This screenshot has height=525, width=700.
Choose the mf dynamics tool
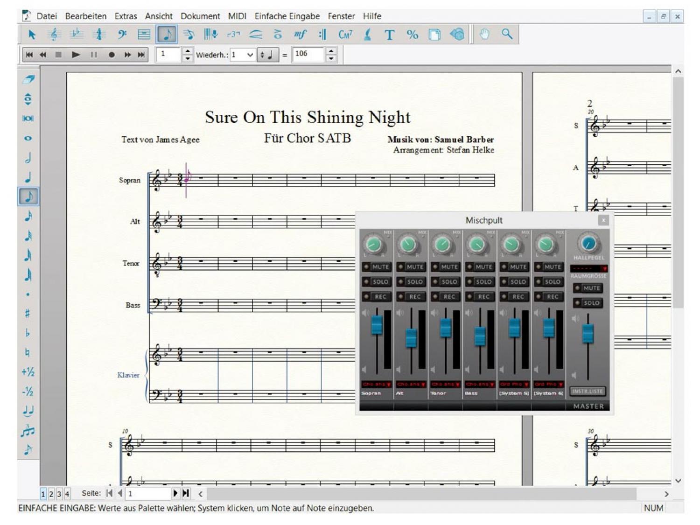[300, 35]
